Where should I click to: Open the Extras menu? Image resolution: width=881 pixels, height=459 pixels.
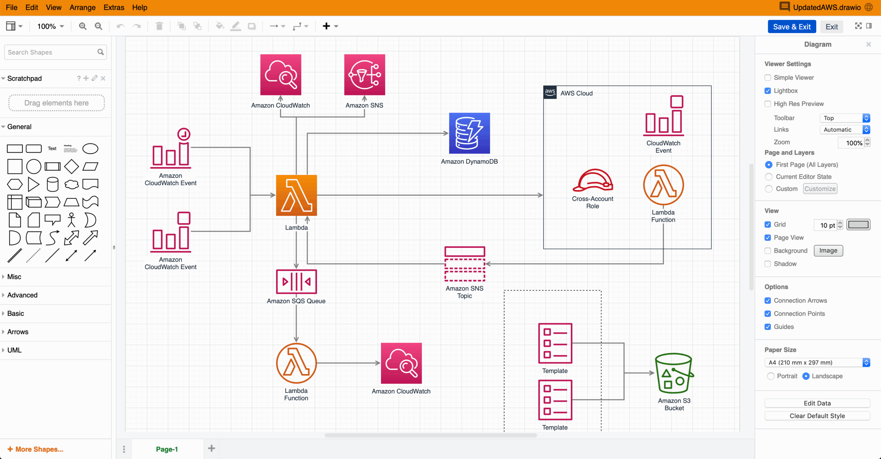coord(114,7)
